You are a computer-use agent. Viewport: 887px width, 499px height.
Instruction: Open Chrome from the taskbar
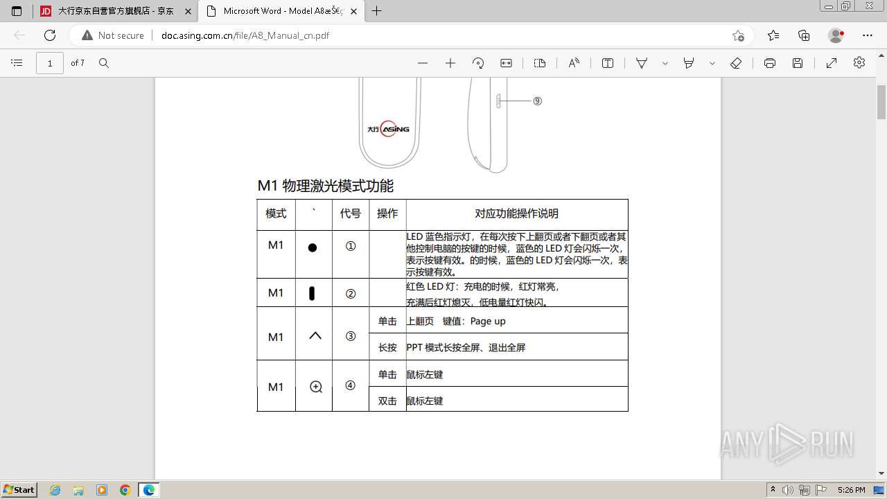(x=125, y=490)
